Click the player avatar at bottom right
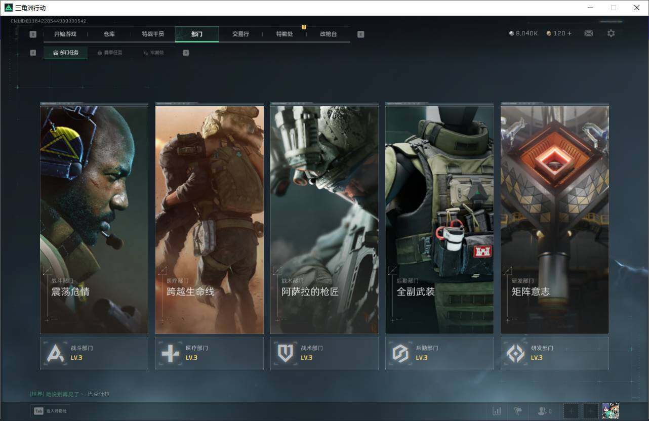Screen dimensions: 649x421 click(x=611, y=411)
